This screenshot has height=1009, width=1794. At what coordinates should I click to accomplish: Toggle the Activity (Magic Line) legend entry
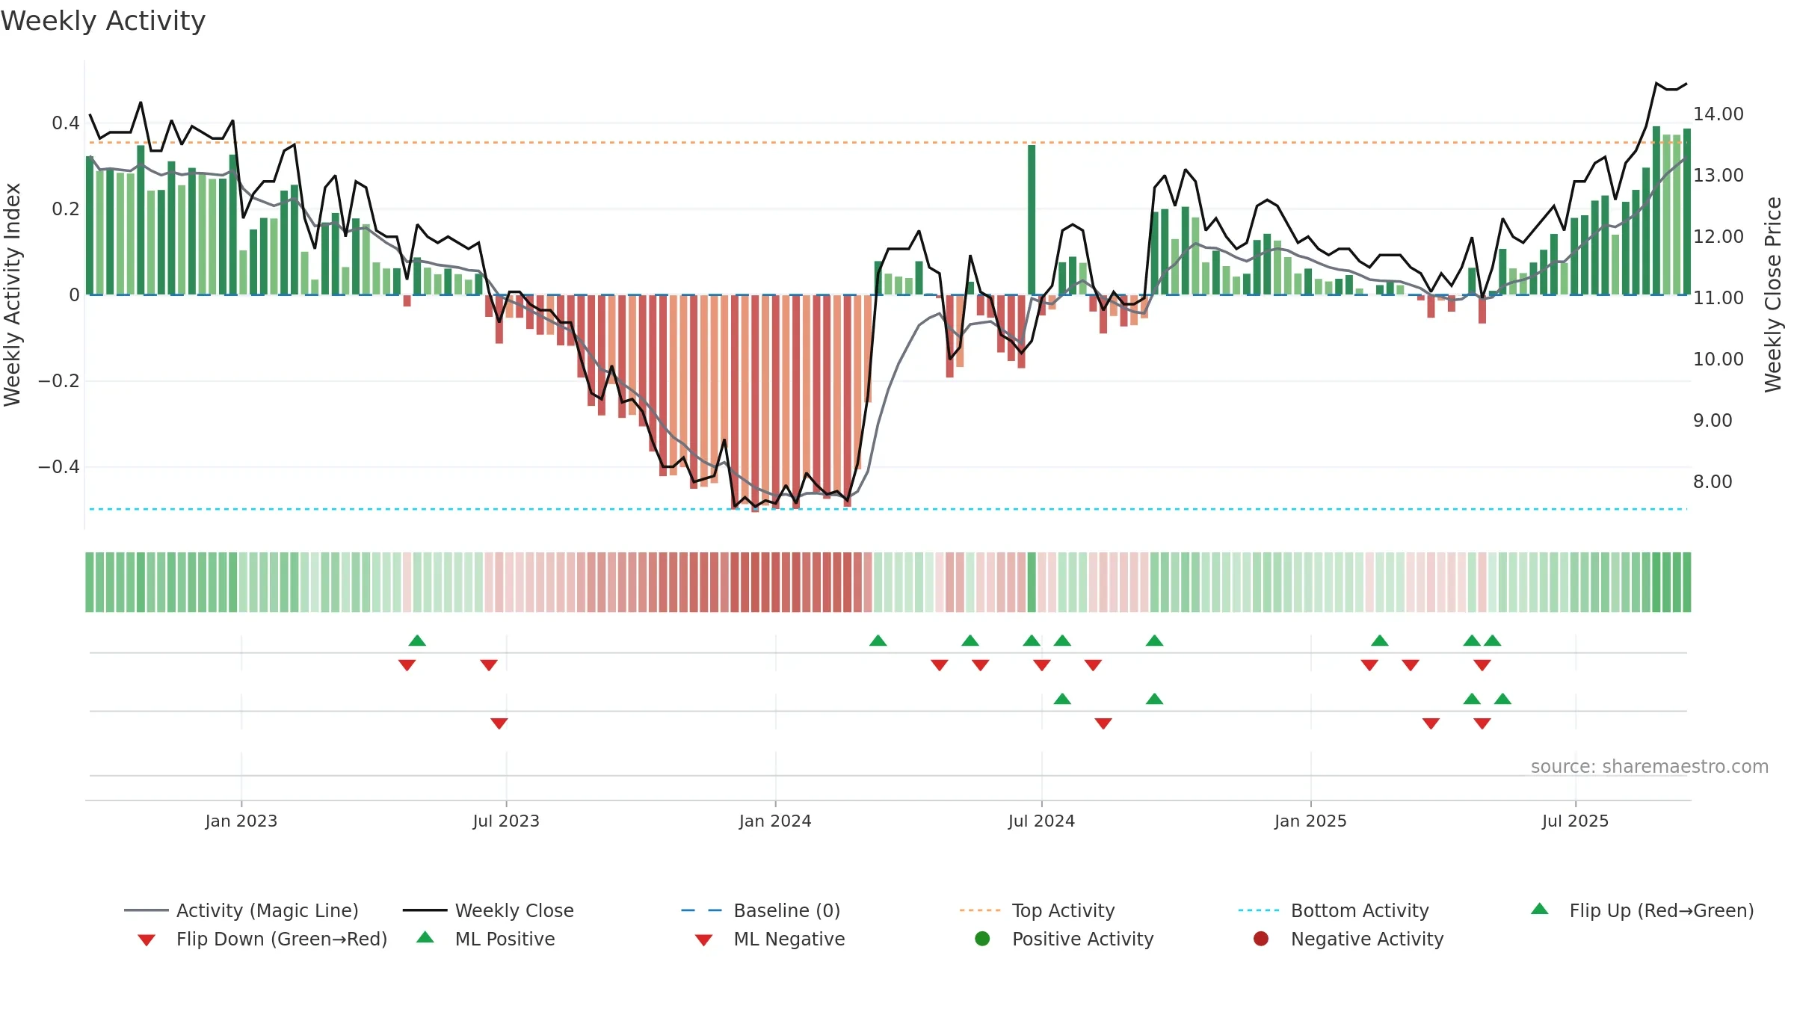click(x=241, y=910)
